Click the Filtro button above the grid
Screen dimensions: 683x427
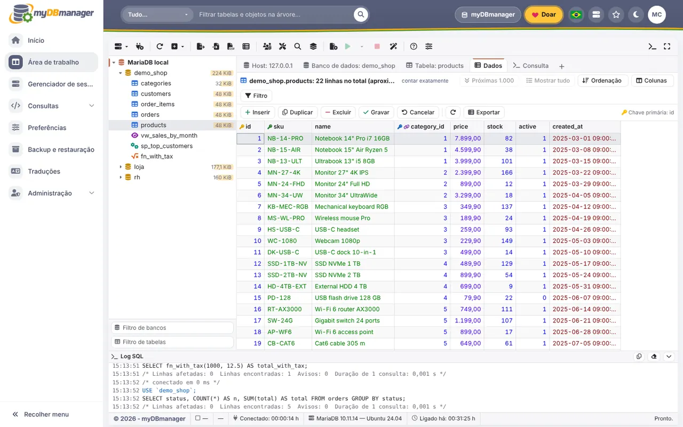(x=257, y=96)
